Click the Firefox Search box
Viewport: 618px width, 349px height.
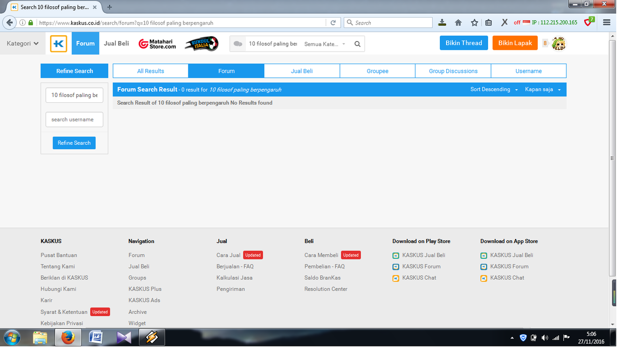pyautogui.click(x=388, y=23)
